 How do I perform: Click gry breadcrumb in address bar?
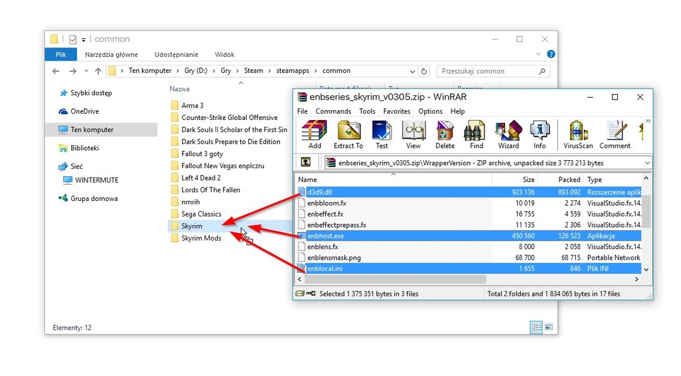coord(226,70)
